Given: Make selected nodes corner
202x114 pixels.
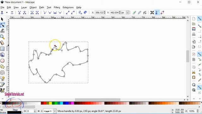Looking at the screenshot, I should pos(45,13).
